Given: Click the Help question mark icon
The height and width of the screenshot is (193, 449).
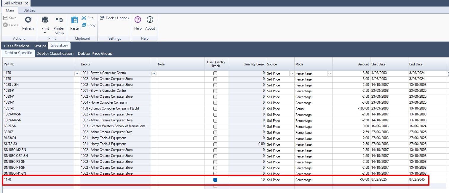Looking at the screenshot, I should pyautogui.click(x=138, y=20).
